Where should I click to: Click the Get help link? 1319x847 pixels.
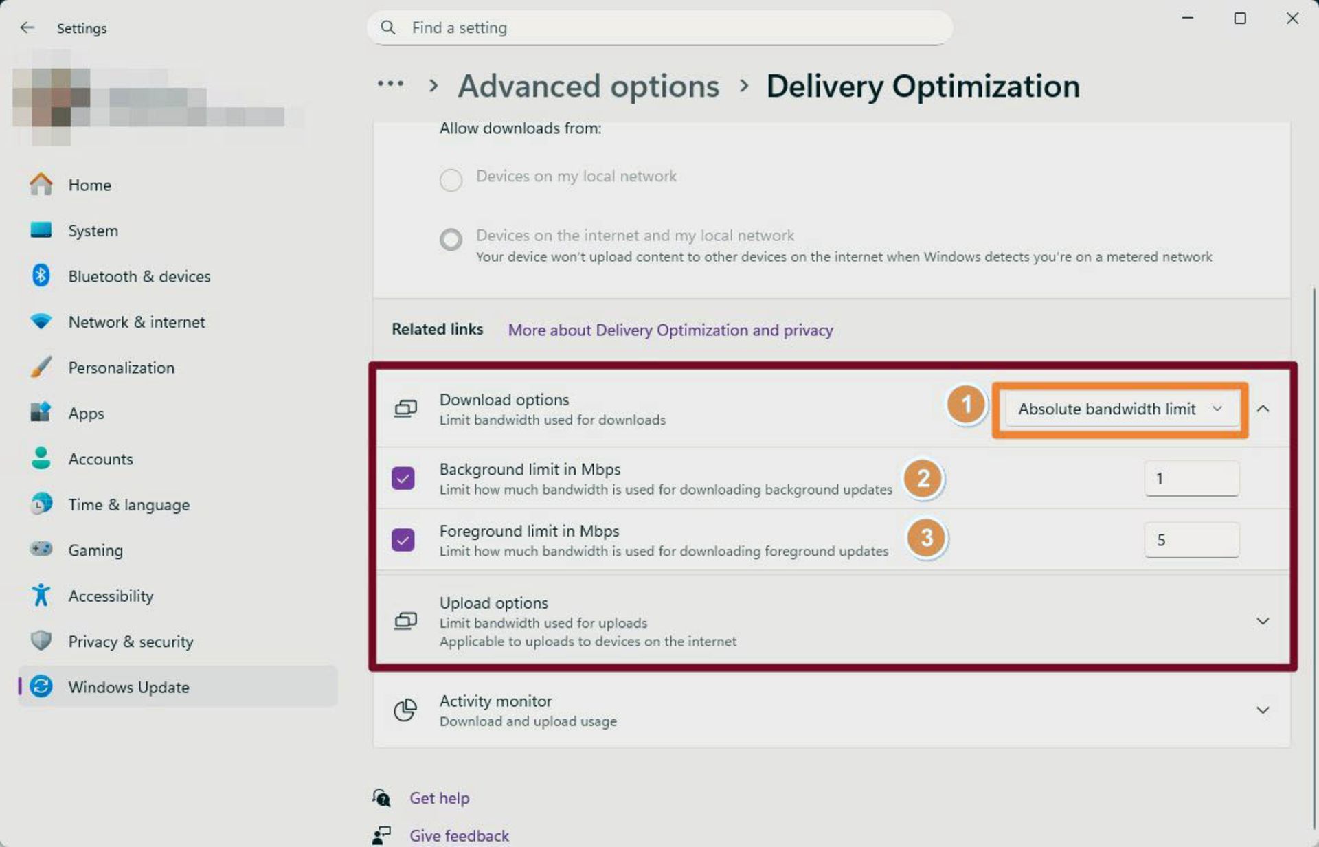tap(439, 798)
